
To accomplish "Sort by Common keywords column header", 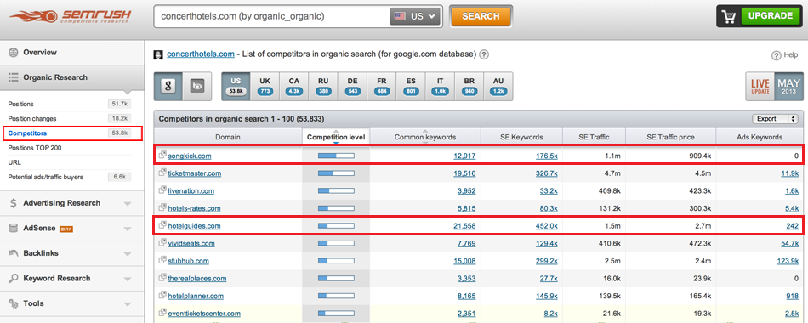I will (425, 137).
